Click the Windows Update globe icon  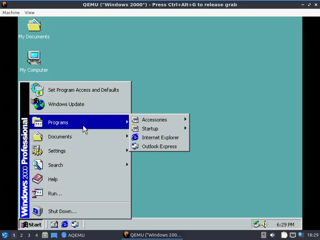38,104
